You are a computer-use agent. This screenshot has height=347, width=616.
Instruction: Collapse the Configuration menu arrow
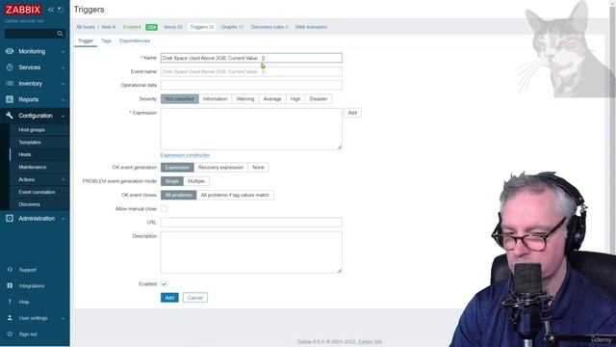tap(63, 116)
